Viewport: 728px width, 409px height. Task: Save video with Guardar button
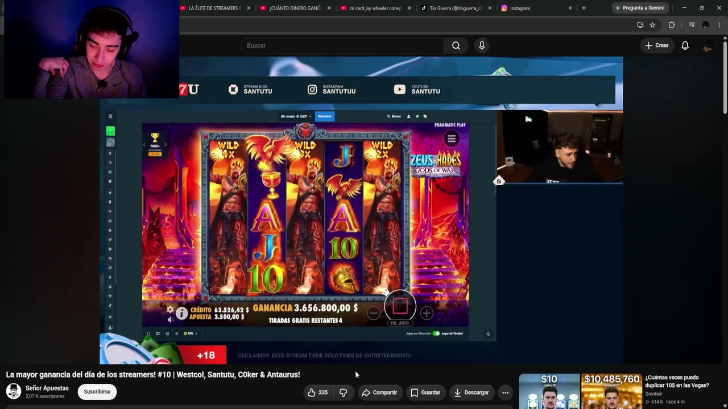425,393
